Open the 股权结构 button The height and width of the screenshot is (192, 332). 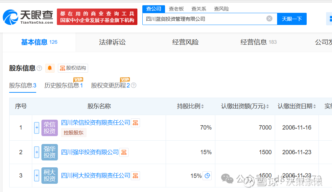[x=73, y=68]
